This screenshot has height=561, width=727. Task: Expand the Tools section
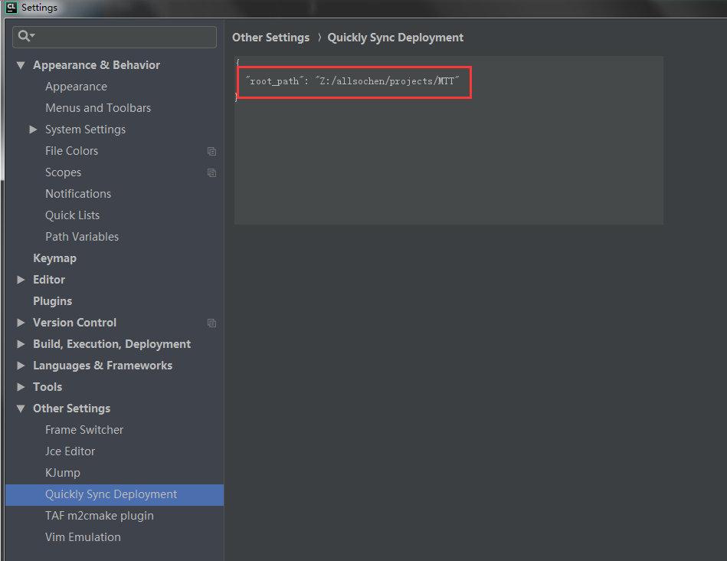click(21, 387)
